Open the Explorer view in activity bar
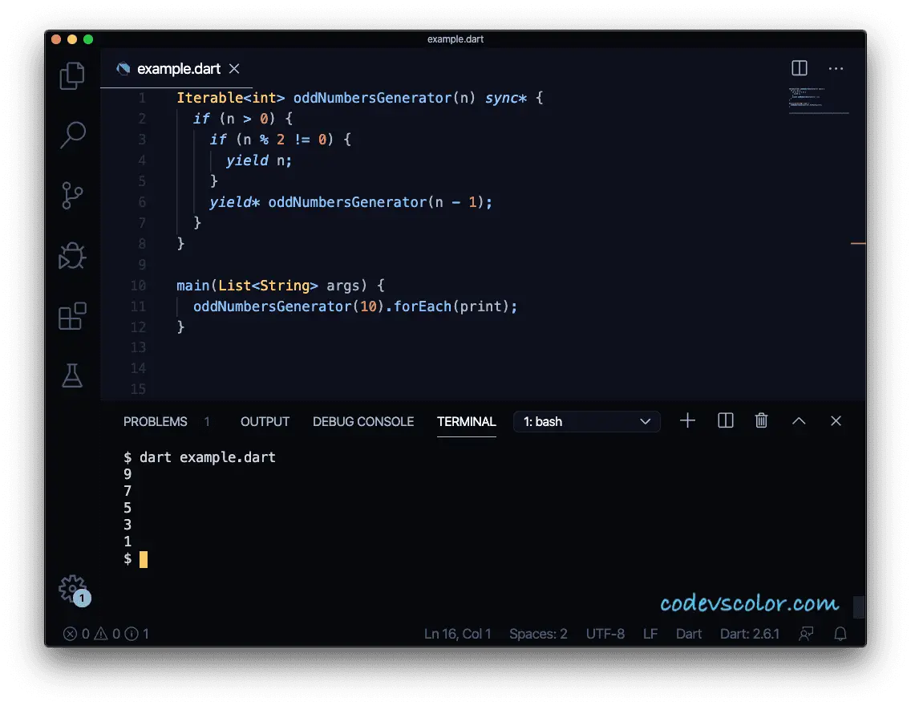This screenshot has height=706, width=911. coord(72,76)
